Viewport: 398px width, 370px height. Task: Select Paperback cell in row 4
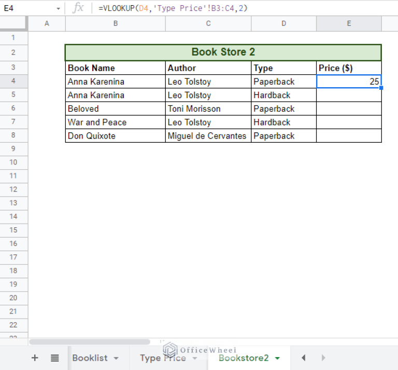click(x=284, y=81)
